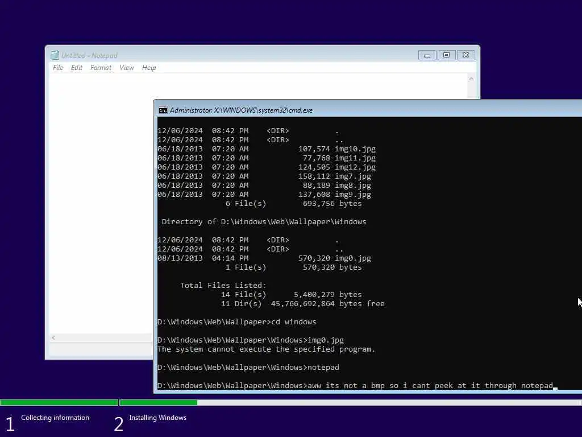This screenshot has width=582, height=437.
Task: Click the Untitled - Notepad title text
Action: (x=89, y=55)
